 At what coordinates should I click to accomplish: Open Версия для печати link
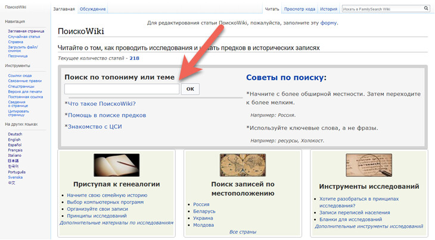25,91
